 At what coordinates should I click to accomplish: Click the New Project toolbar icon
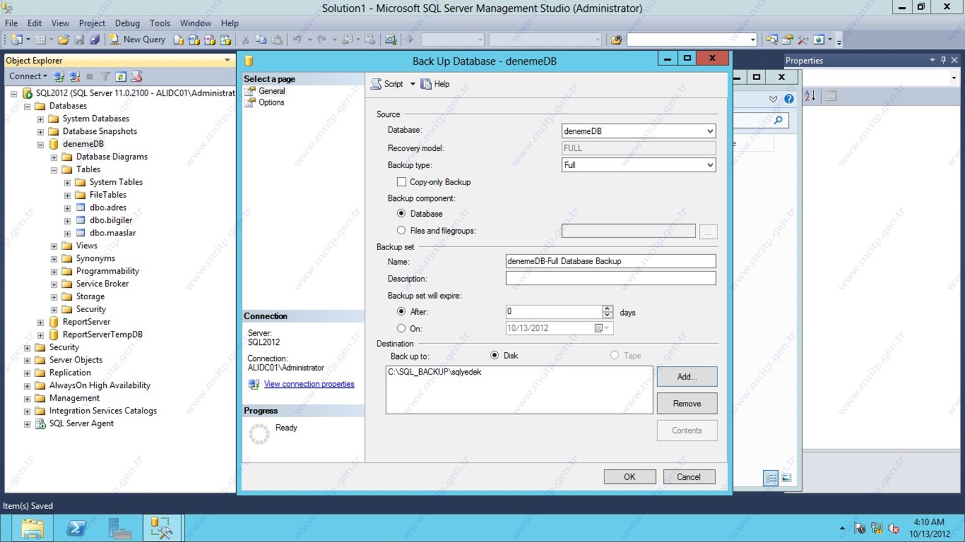pos(17,40)
